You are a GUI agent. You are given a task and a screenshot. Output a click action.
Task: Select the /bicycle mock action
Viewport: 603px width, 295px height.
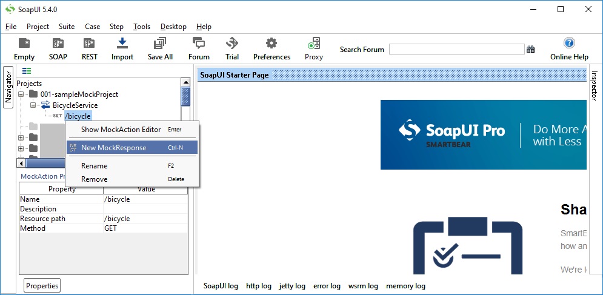pos(78,116)
